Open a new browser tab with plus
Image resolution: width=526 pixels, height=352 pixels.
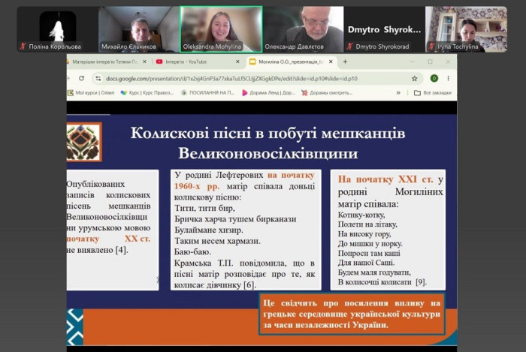345,62
